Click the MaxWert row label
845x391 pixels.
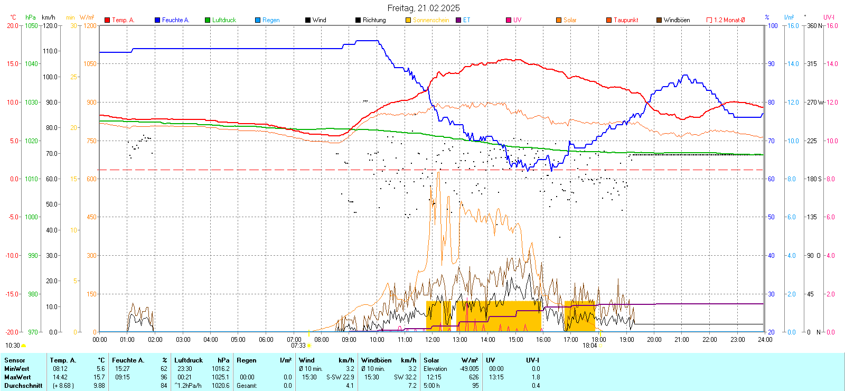[x=17, y=377]
